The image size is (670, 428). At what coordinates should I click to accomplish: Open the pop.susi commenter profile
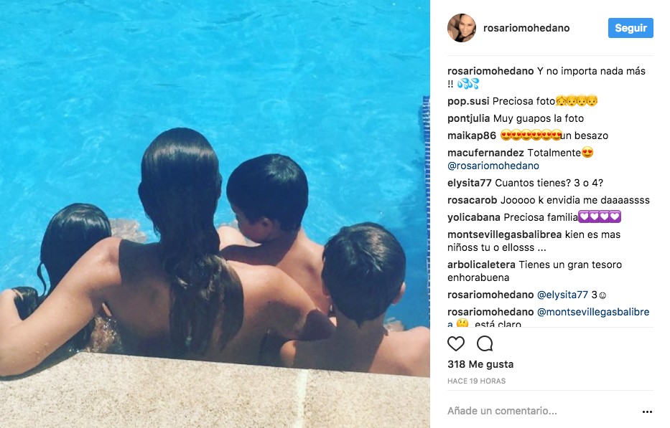tap(468, 102)
